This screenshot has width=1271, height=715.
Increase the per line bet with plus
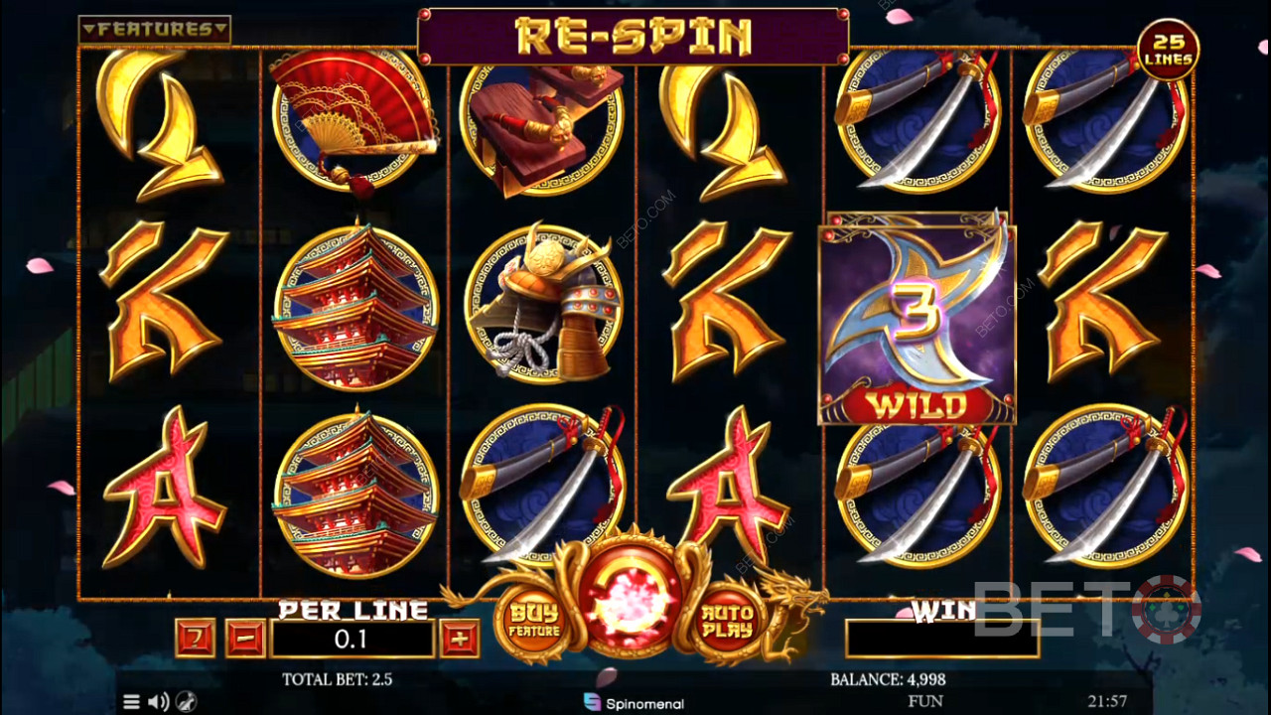pyautogui.click(x=459, y=639)
